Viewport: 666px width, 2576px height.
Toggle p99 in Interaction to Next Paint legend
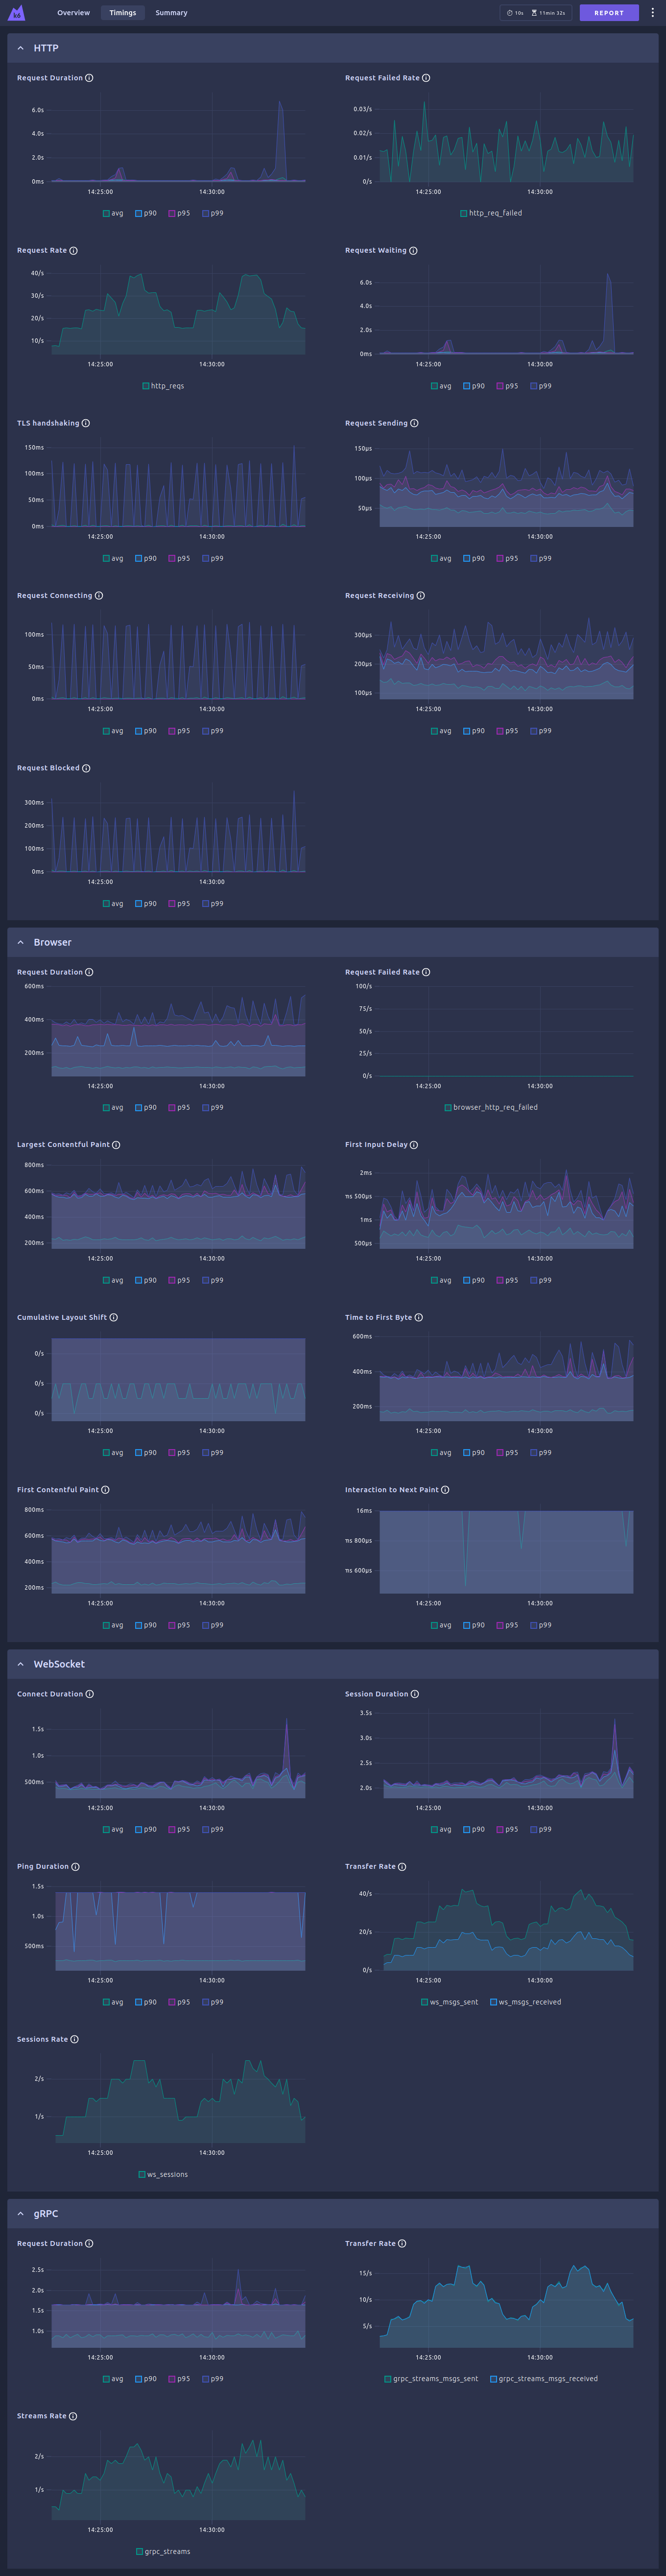pyautogui.click(x=541, y=1626)
